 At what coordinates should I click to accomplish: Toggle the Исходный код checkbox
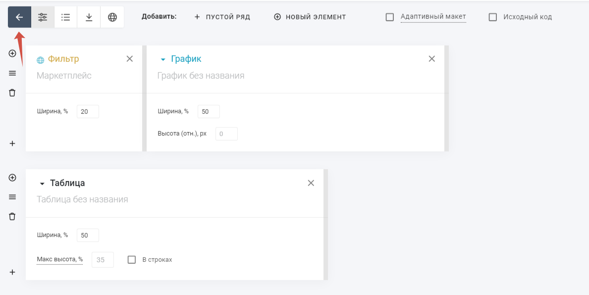click(x=492, y=17)
